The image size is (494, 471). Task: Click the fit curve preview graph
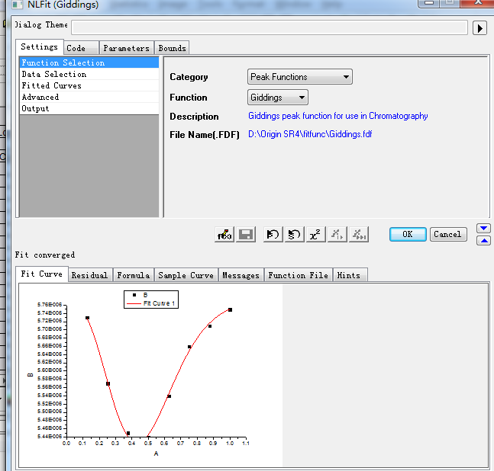pyautogui.click(x=150, y=375)
